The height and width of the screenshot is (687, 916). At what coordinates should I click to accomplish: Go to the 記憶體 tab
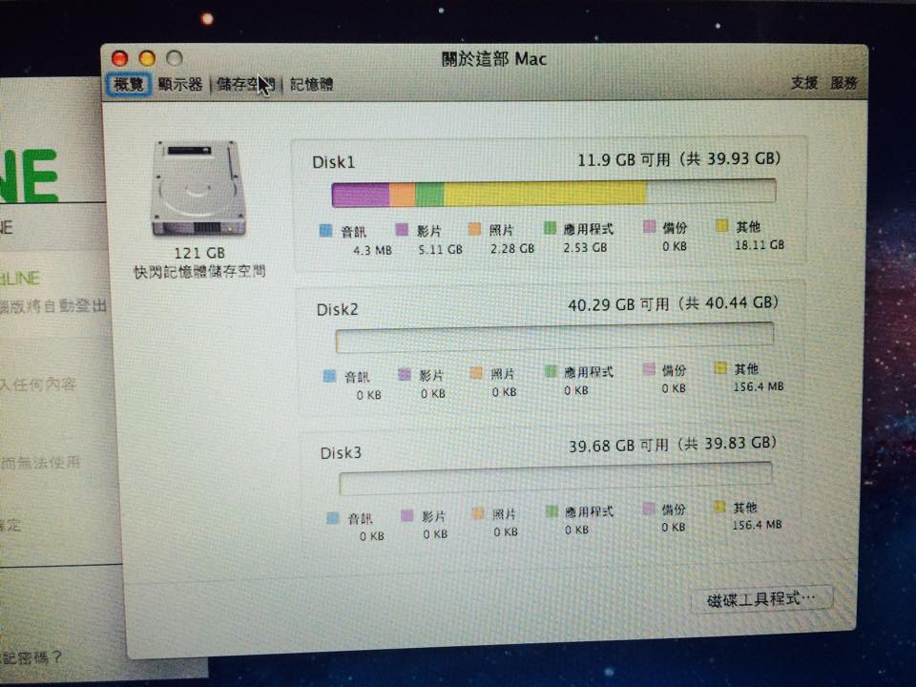pos(312,85)
